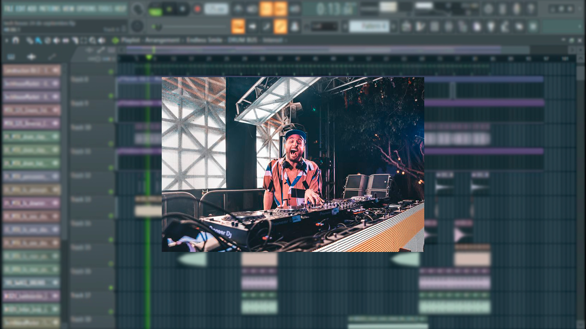Click the red Record button
The image size is (586, 329).
tap(197, 9)
